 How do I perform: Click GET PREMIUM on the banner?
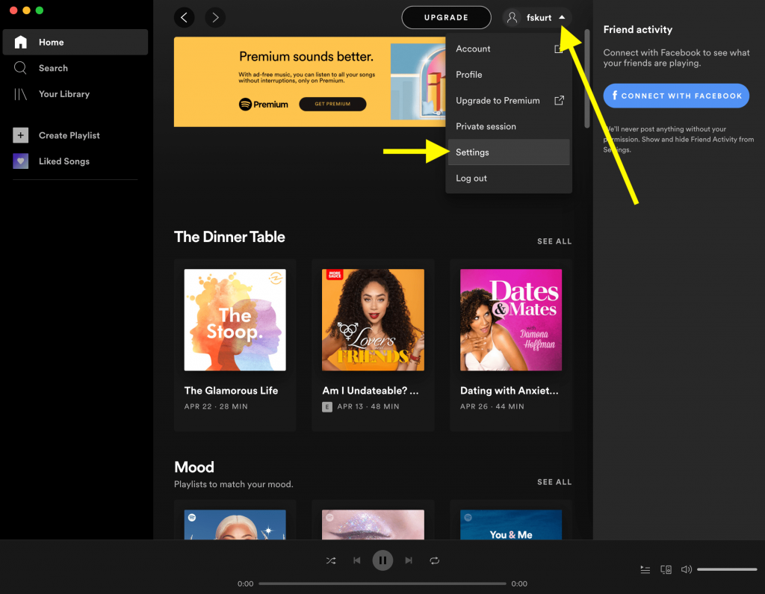[332, 104]
